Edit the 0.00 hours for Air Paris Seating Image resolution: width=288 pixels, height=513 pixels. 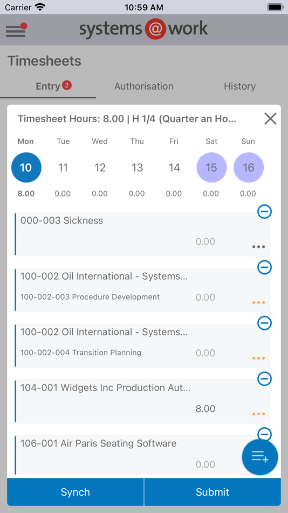[205, 464]
